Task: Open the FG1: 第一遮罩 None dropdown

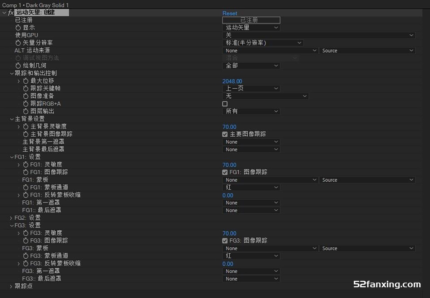Action: tap(251, 202)
